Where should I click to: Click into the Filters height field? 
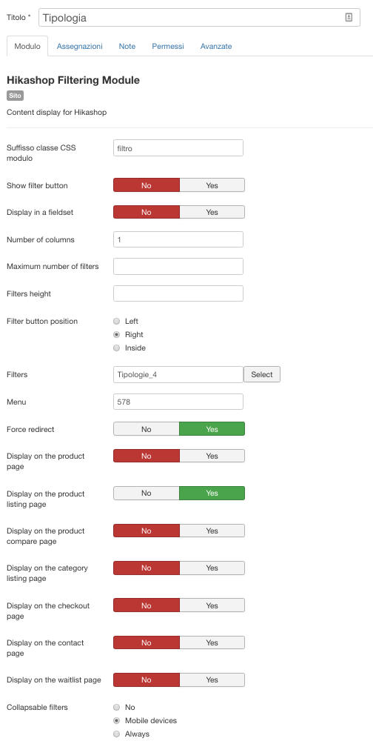[x=178, y=293]
